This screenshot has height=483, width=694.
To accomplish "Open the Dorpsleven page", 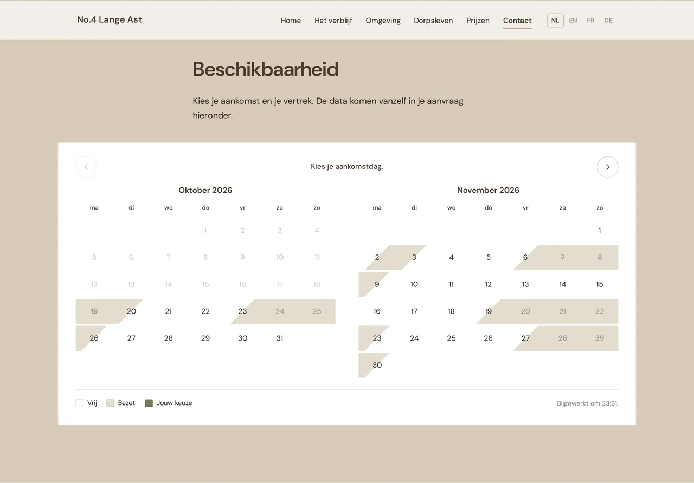I will tap(433, 21).
